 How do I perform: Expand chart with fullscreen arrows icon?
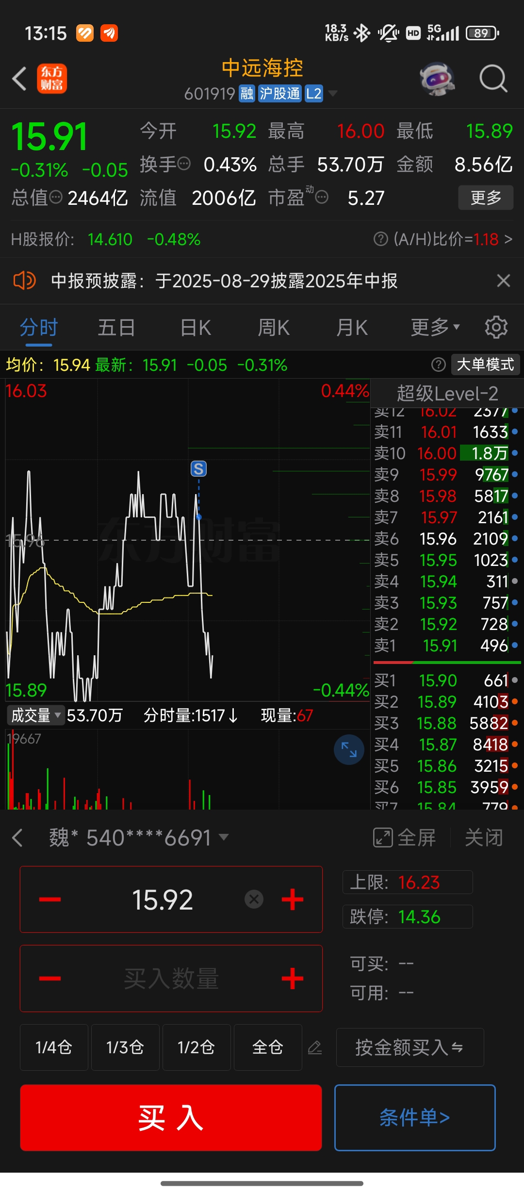click(x=349, y=750)
